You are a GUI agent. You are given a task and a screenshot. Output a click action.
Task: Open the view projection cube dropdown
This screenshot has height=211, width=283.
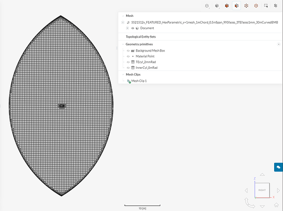coord(207,6)
